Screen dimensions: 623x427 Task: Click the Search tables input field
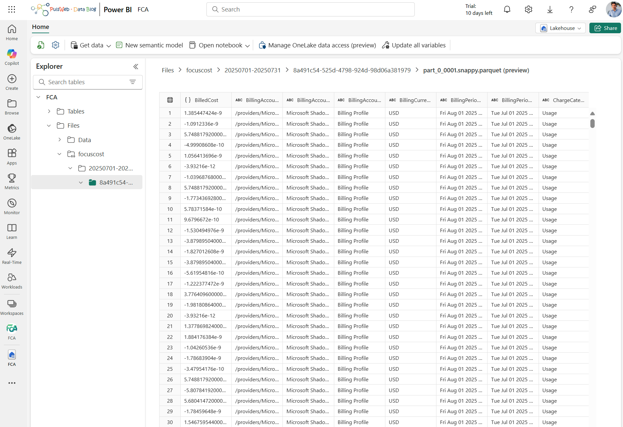86,82
